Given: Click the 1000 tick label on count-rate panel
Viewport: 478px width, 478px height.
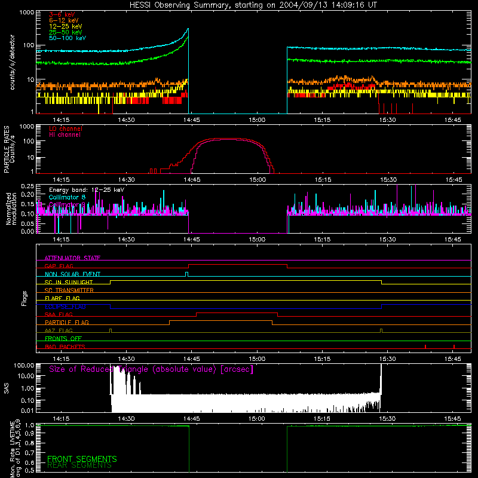Looking at the screenshot, I should [26, 13].
